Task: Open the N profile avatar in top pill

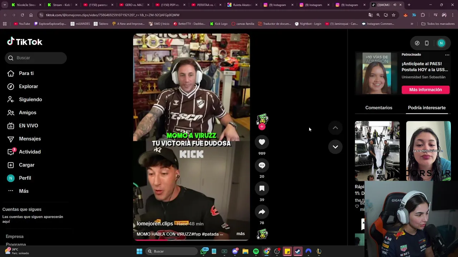Action: pyautogui.click(x=441, y=43)
